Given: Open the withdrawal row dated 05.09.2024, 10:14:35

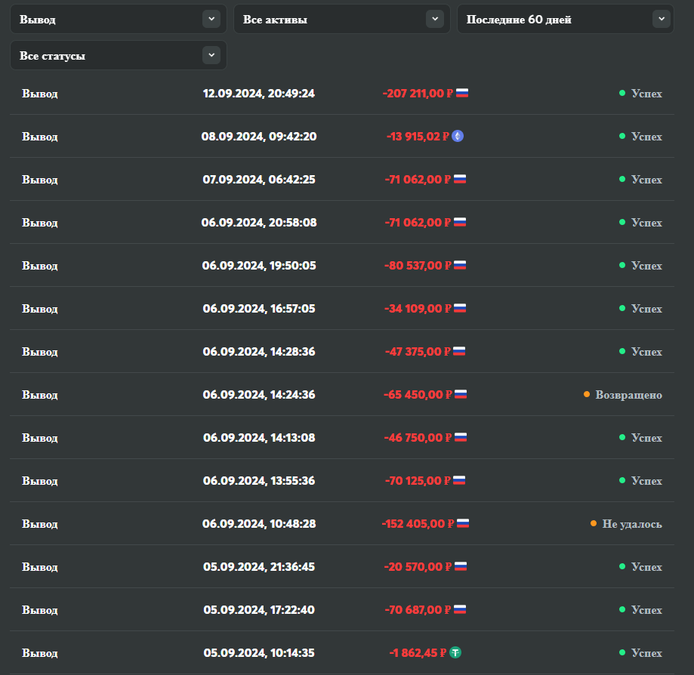Looking at the screenshot, I should (259, 653).
